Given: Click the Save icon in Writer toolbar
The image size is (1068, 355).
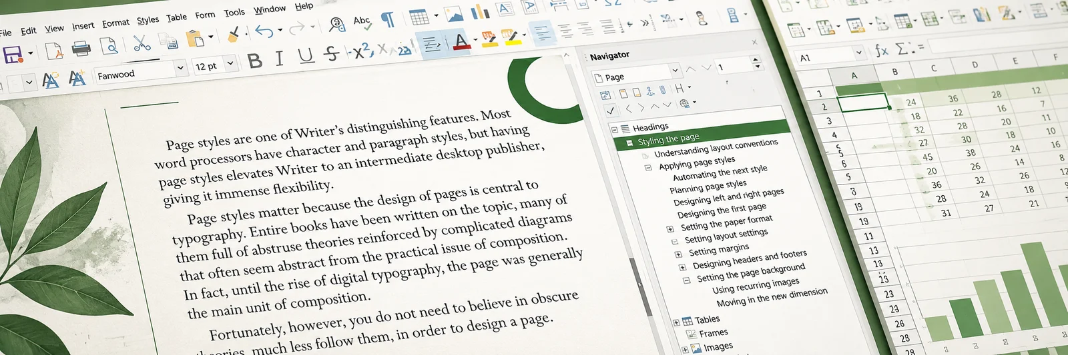Looking at the screenshot, I should (x=12, y=55).
